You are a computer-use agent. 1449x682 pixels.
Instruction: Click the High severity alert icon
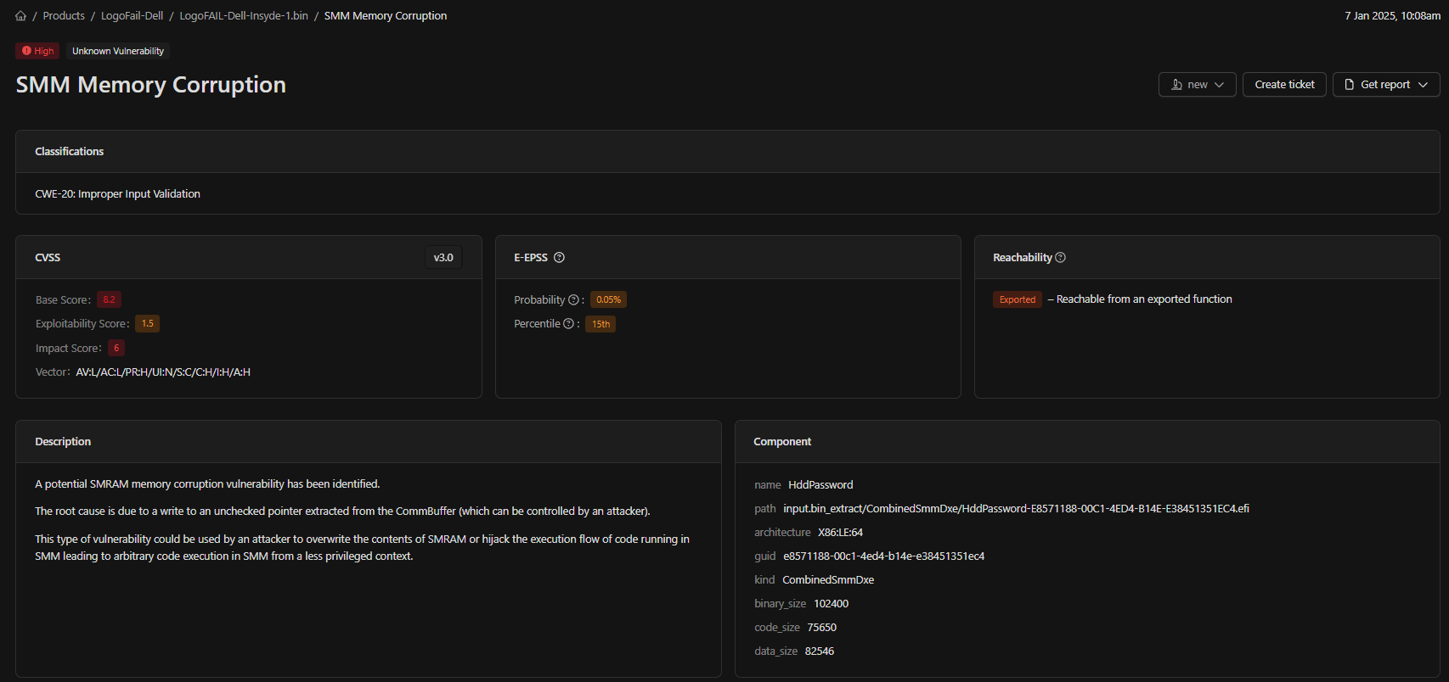coord(26,51)
